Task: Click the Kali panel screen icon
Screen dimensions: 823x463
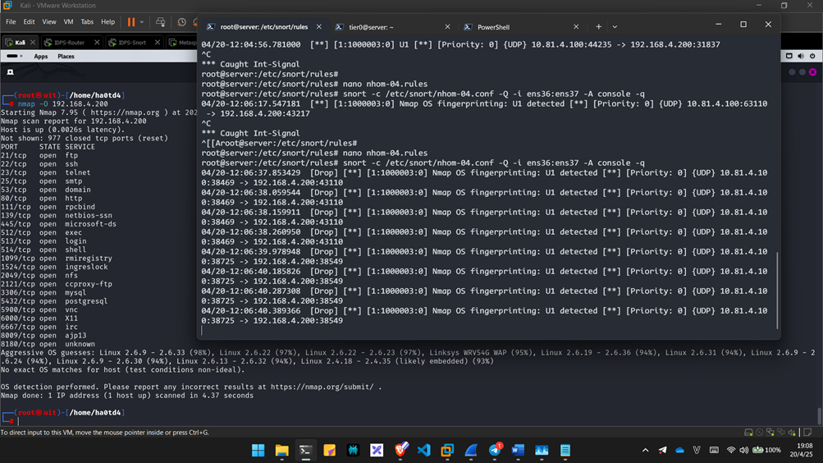Action: [x=789, y=56]
